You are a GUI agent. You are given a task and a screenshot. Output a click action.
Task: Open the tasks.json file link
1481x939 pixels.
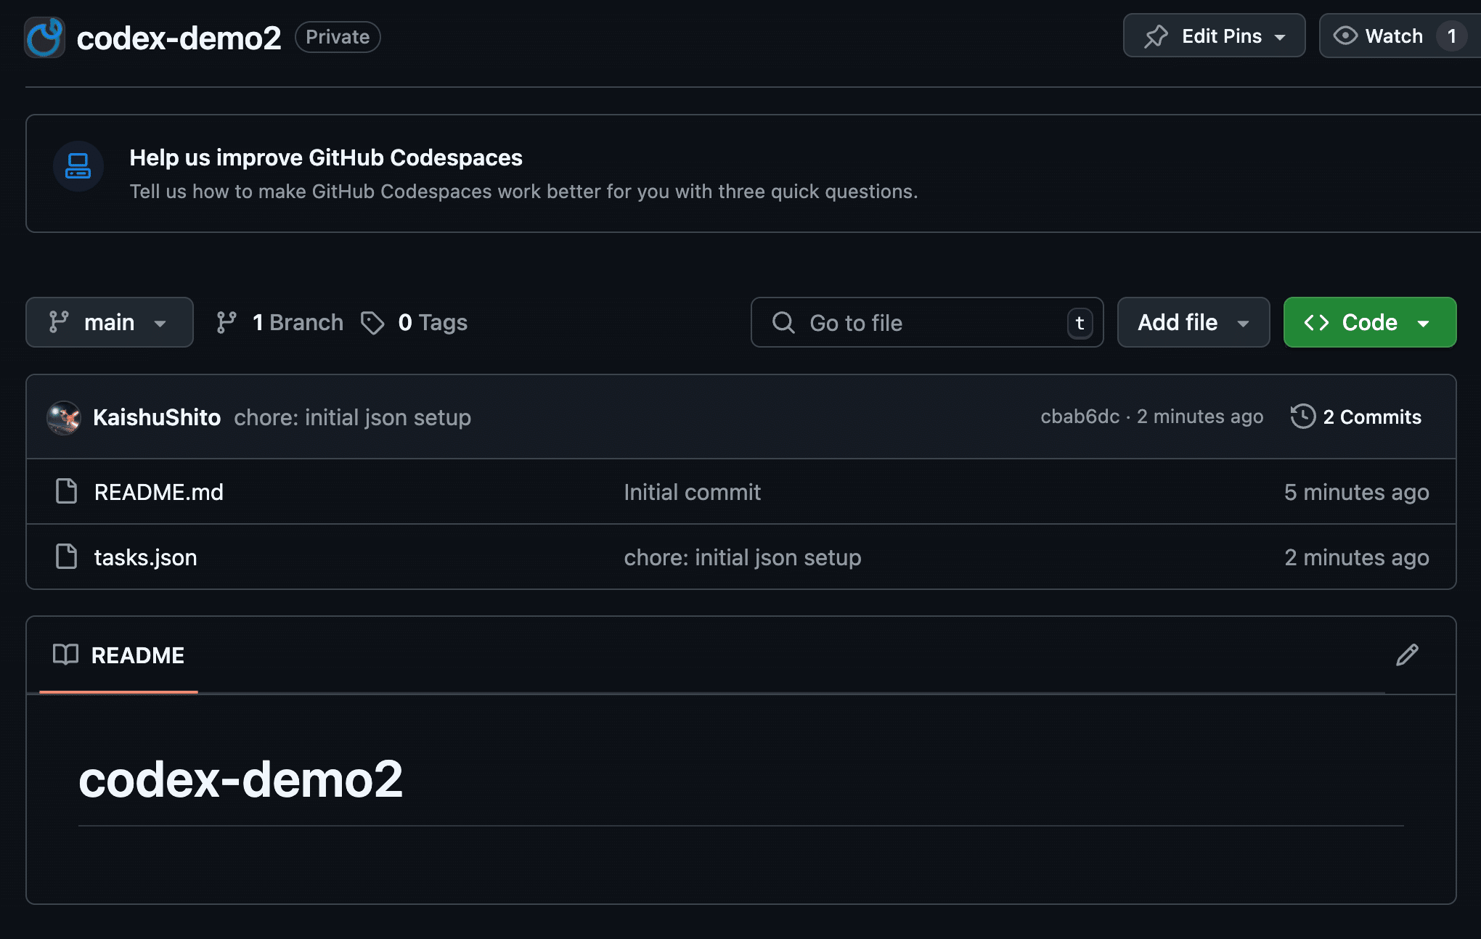pyautogui.click(x=145, y=557)
